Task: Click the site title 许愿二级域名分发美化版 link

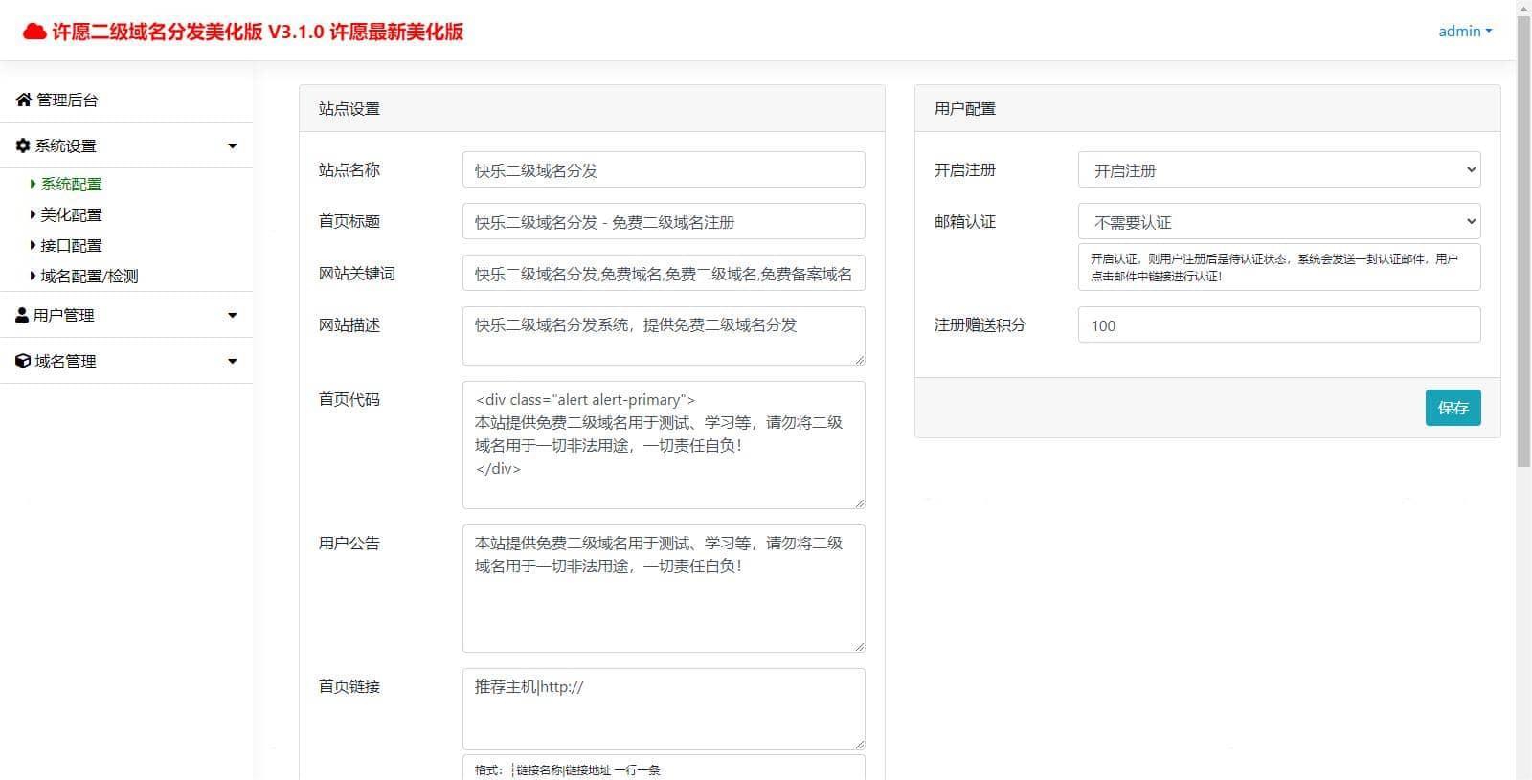Action: pos(243,32)
